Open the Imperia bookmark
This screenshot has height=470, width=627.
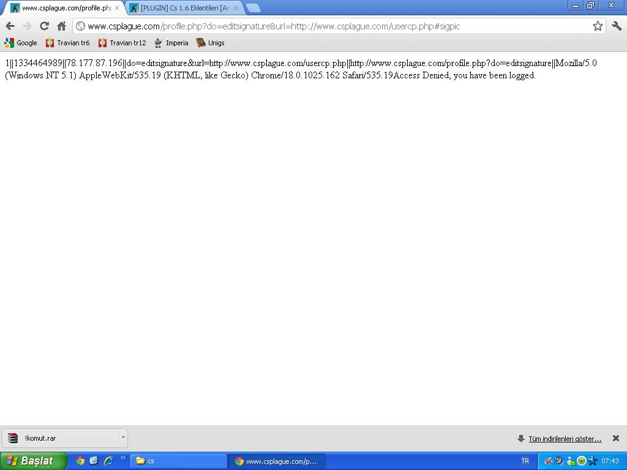coord(171,43)
